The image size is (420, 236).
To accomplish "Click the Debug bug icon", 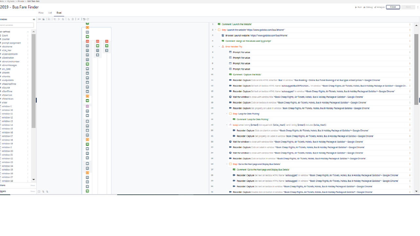I will click(367, 7).
